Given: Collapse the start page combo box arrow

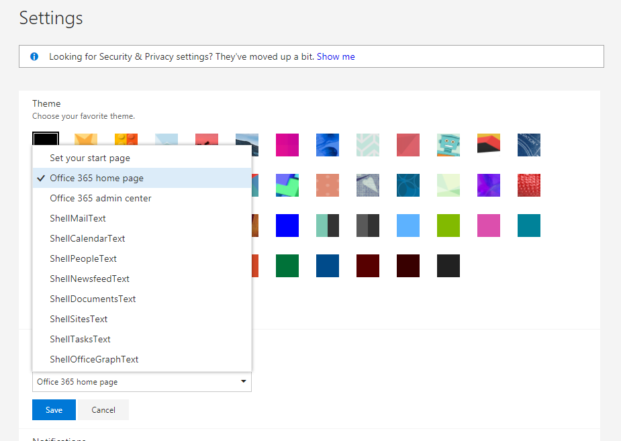Looking at the screenshot, I should pyautogui.click(x=243, y=382).
